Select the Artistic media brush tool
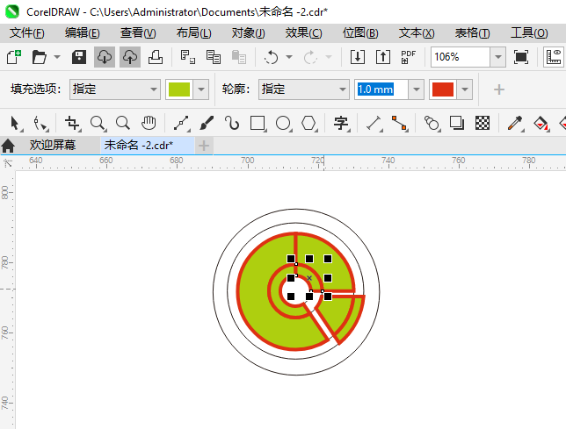 [x=207, y=123]
